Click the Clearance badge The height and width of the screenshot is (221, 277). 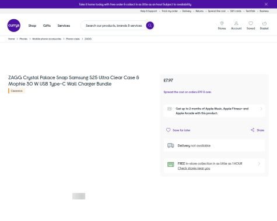16,91
